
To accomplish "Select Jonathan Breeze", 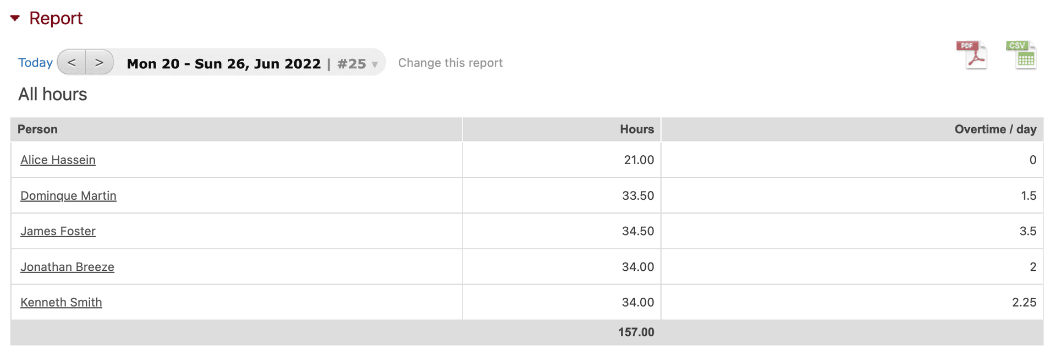I will point(67,266).
